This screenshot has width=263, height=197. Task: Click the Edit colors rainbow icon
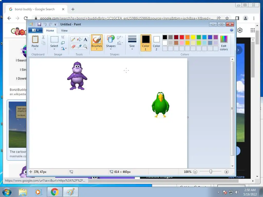tap(224, 39)
